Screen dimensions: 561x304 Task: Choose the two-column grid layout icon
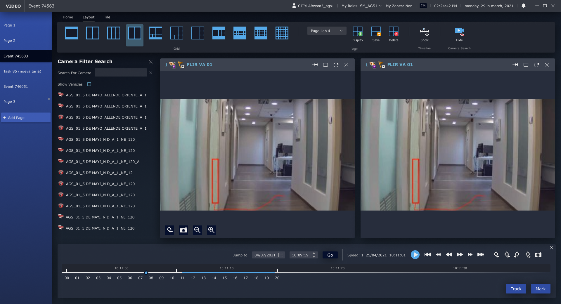[x=135, y=33]
